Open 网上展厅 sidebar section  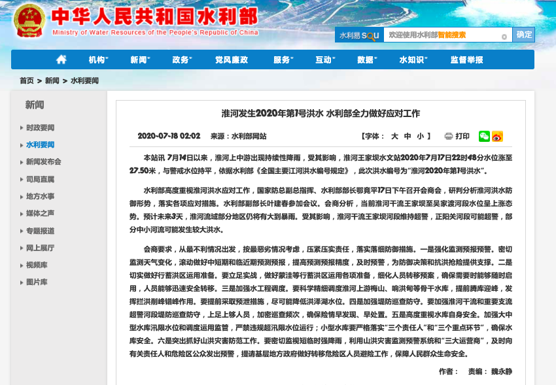[x=40, y=248]
